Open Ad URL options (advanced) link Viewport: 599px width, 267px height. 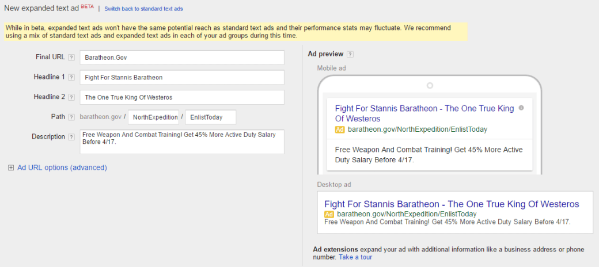pos(62,167)
